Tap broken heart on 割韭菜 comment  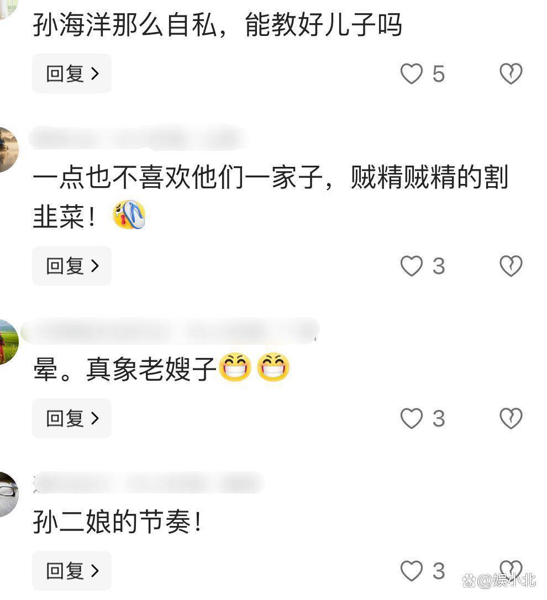tap(511, 266)
